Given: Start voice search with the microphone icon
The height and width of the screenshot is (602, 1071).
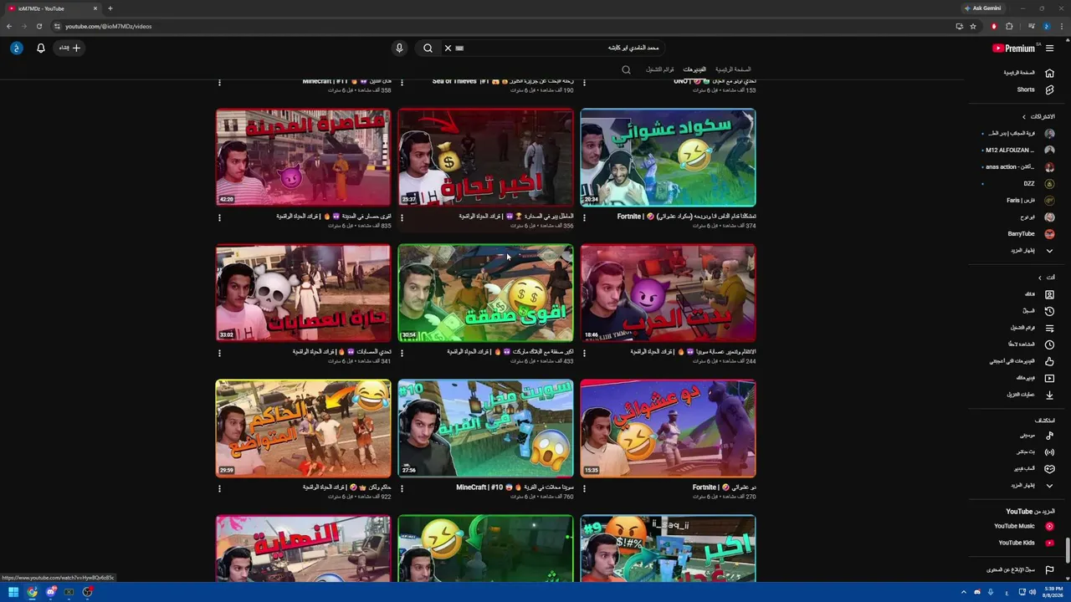Looking at the screenshot, I should pos(399,48).
